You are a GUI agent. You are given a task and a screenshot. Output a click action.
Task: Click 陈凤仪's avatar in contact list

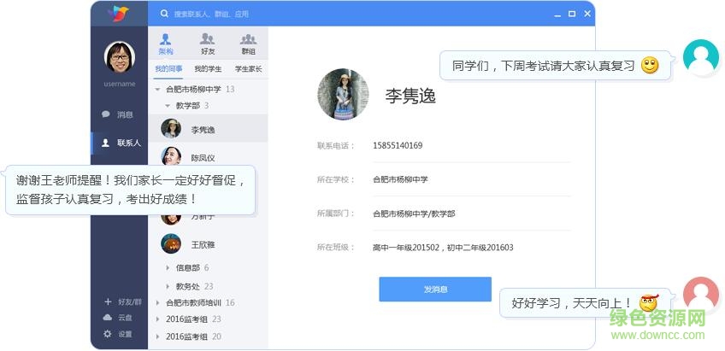pos(171,156)
